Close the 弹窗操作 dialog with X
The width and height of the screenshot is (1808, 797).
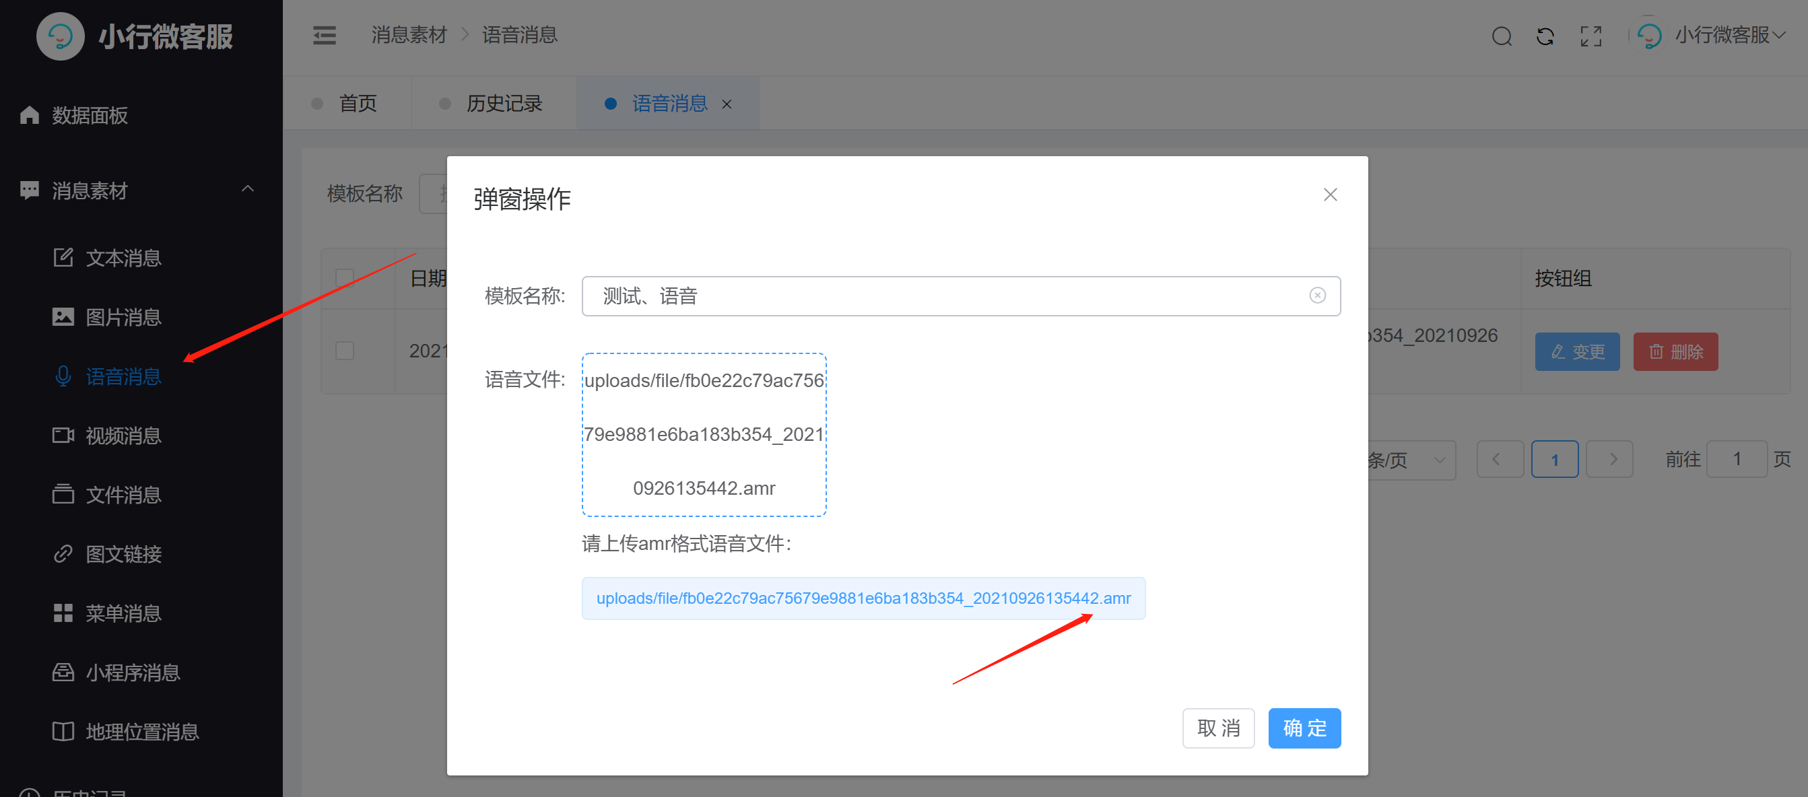click(x=1329, y=195)
